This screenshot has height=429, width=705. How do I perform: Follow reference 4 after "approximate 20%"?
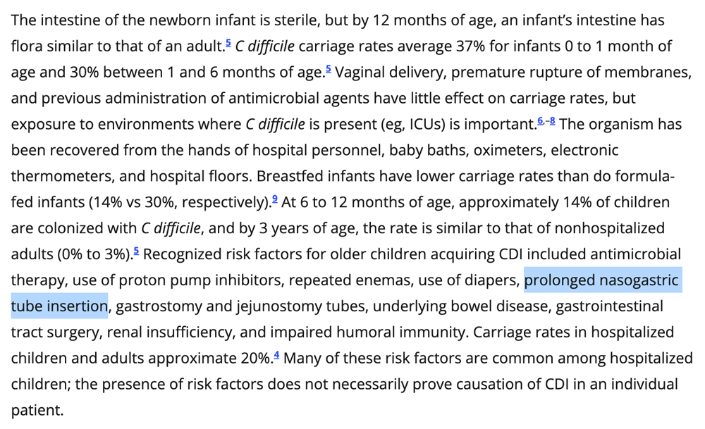tap(277, 354)
